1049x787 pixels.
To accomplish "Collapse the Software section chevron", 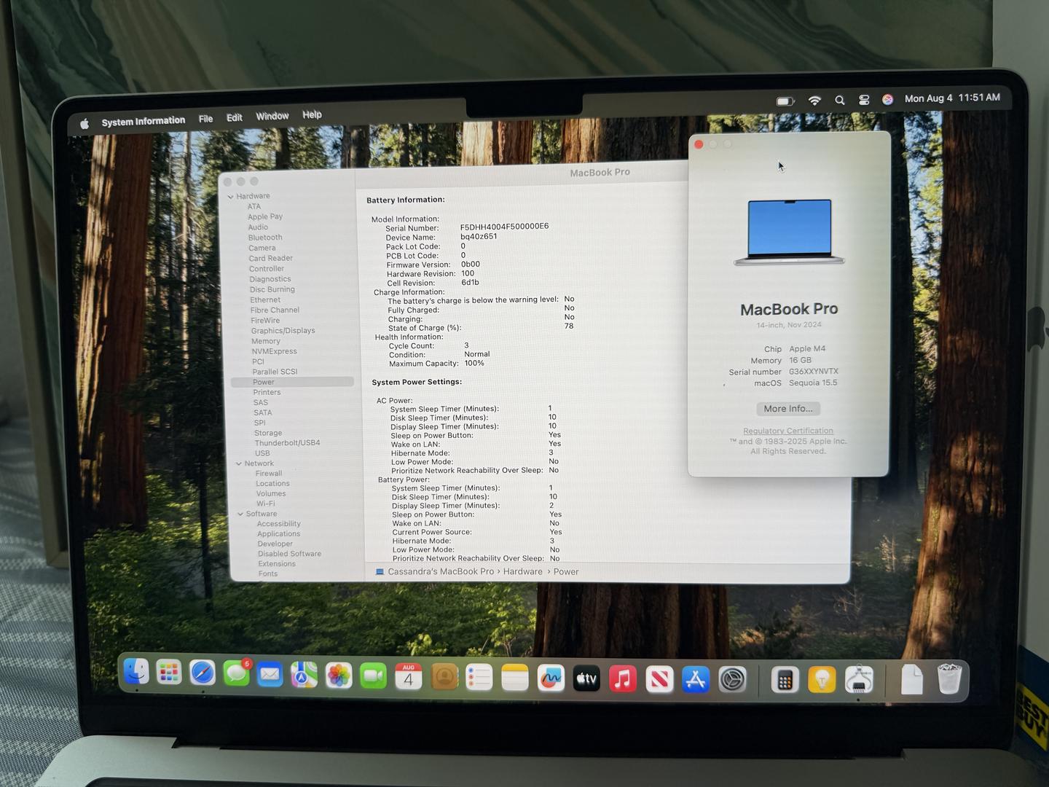I will 240,514.
